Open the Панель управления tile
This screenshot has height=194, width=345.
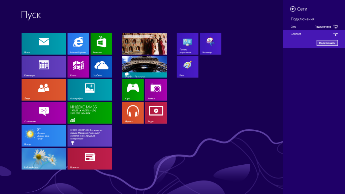[x=187, y=44]
